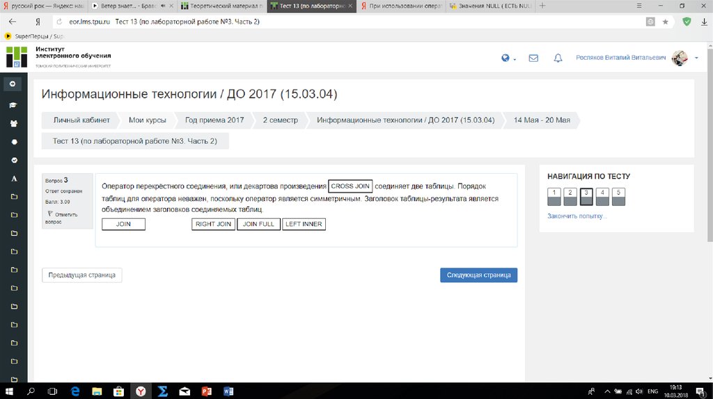Click the check-circle icon in the left sidebar

click(x=14, y=161)
